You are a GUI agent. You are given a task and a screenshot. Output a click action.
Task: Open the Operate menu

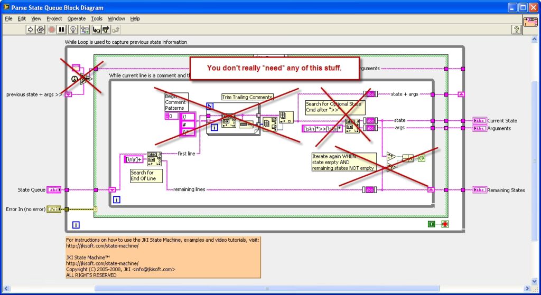click(x=77, y=18)
